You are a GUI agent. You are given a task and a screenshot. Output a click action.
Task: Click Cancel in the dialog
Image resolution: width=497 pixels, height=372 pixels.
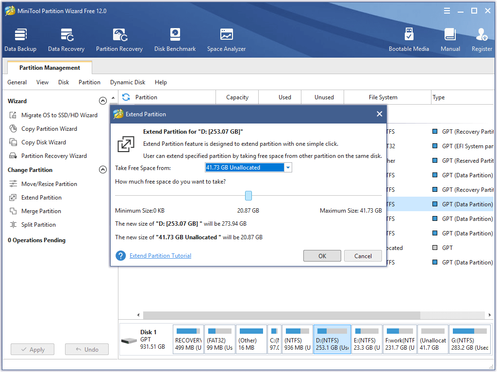[x=363, y=256]
